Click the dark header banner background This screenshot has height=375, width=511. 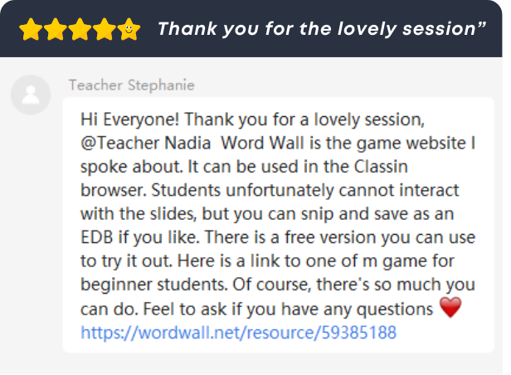251,29
